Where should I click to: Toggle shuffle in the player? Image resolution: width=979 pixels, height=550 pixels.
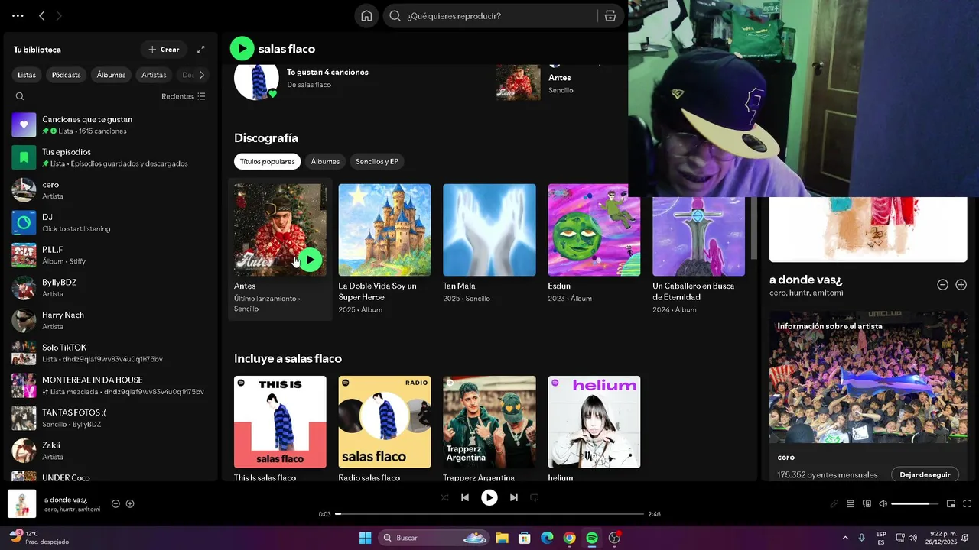coord(444,497)
